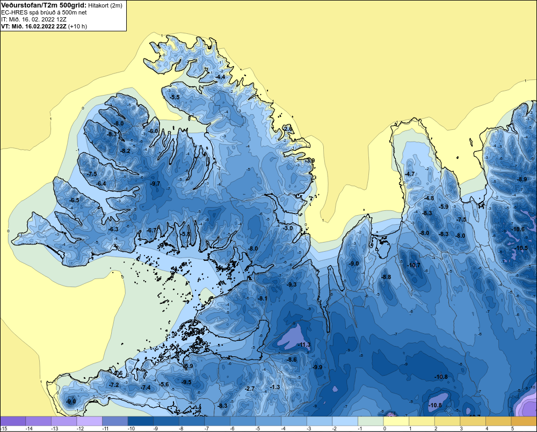This screenshot has width=537, height=432.
Task: Click the -8.1 temperature label
Action: click(x=262, y=298)
